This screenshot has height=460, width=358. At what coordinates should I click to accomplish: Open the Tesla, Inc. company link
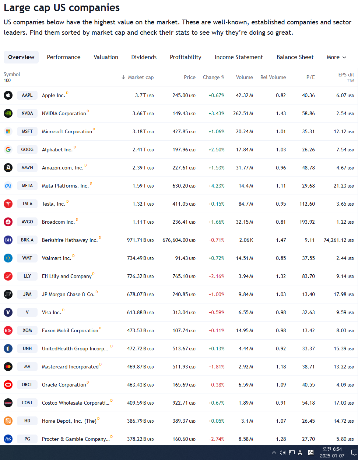click(x=53, y=204)
